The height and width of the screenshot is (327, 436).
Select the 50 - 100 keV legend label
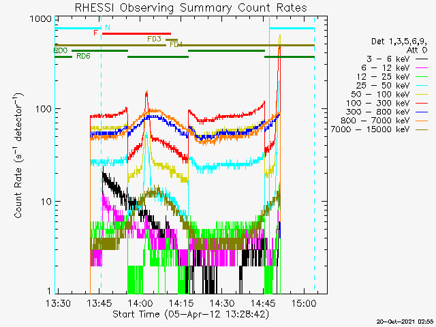[380, 94]
